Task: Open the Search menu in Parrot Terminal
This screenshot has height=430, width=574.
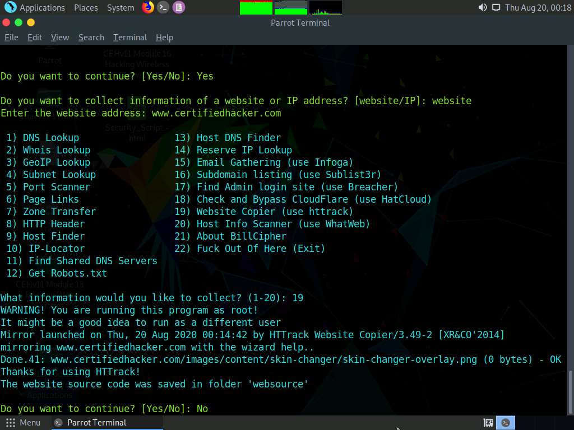Action: pos(91,38)
